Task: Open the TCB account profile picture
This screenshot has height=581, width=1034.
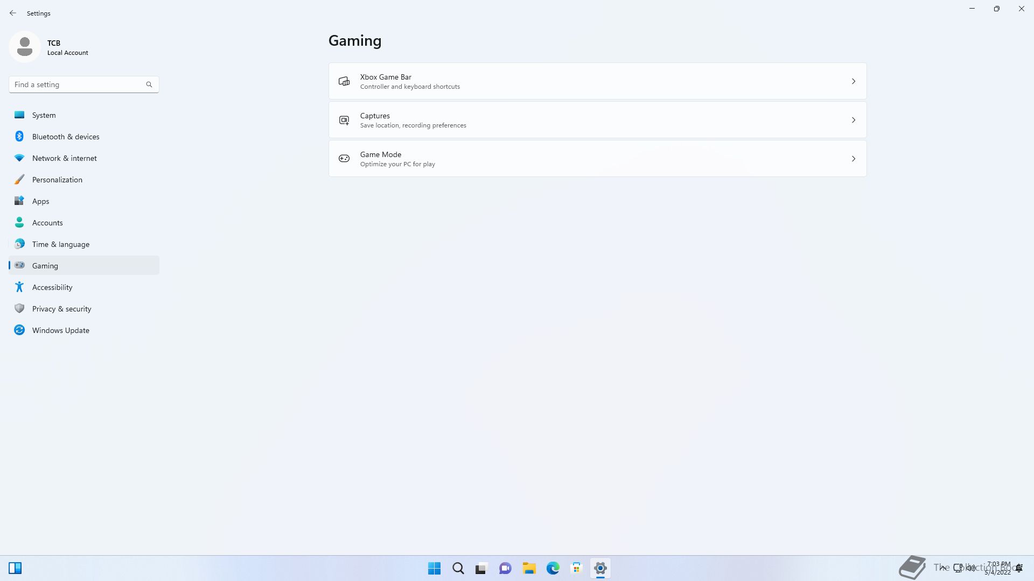Action: pyautogui.click(x=25, y=47)
